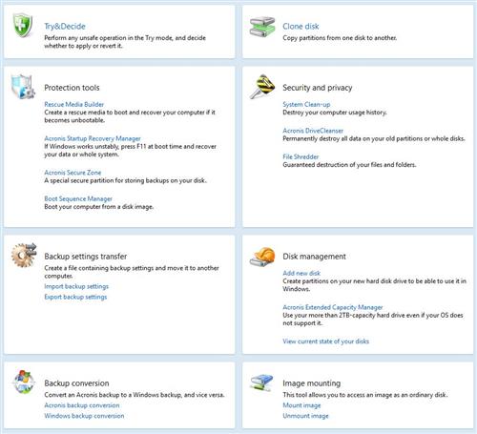Click the Protection tools shield icon
Viewport: 477px width, 434px height.
click(23, 87)
